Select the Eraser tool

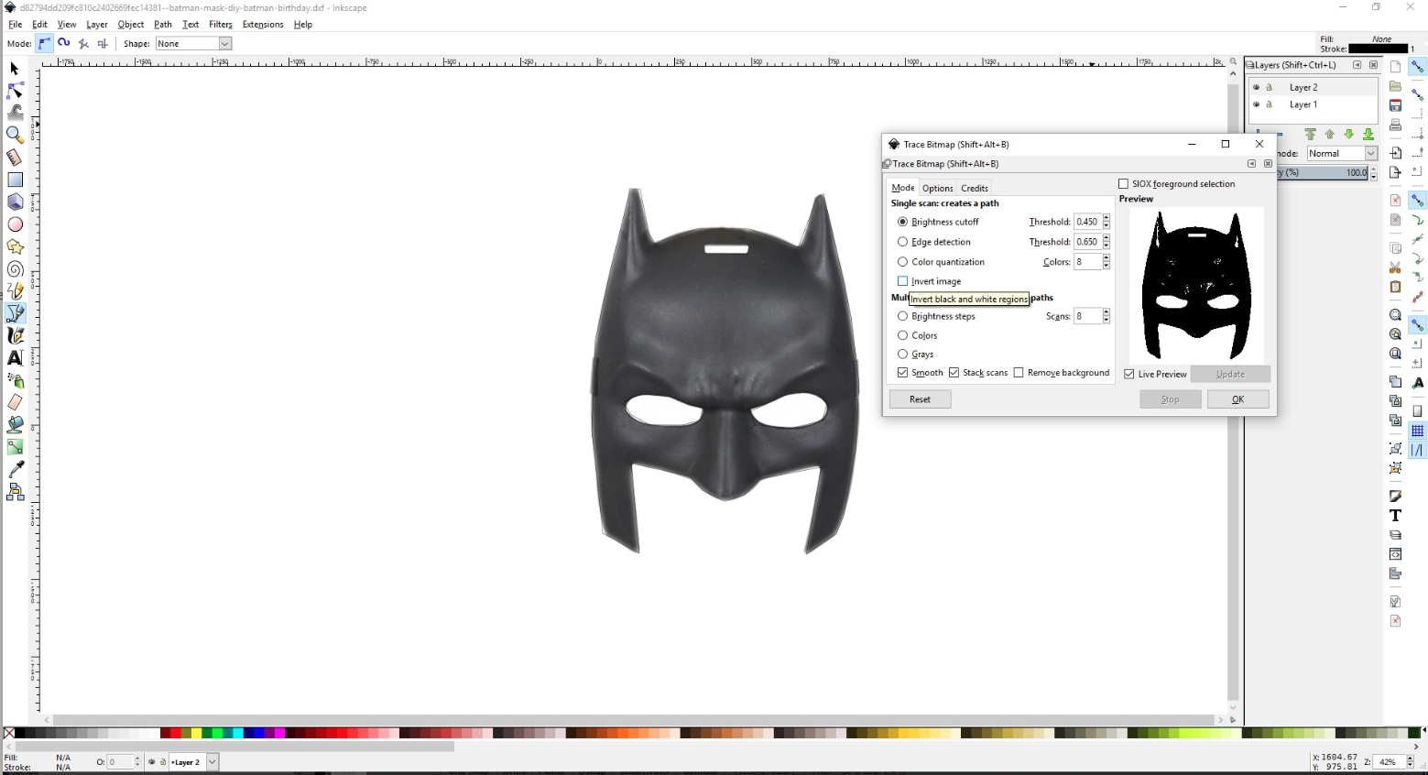pyautogui.click(x=15, y=402)
